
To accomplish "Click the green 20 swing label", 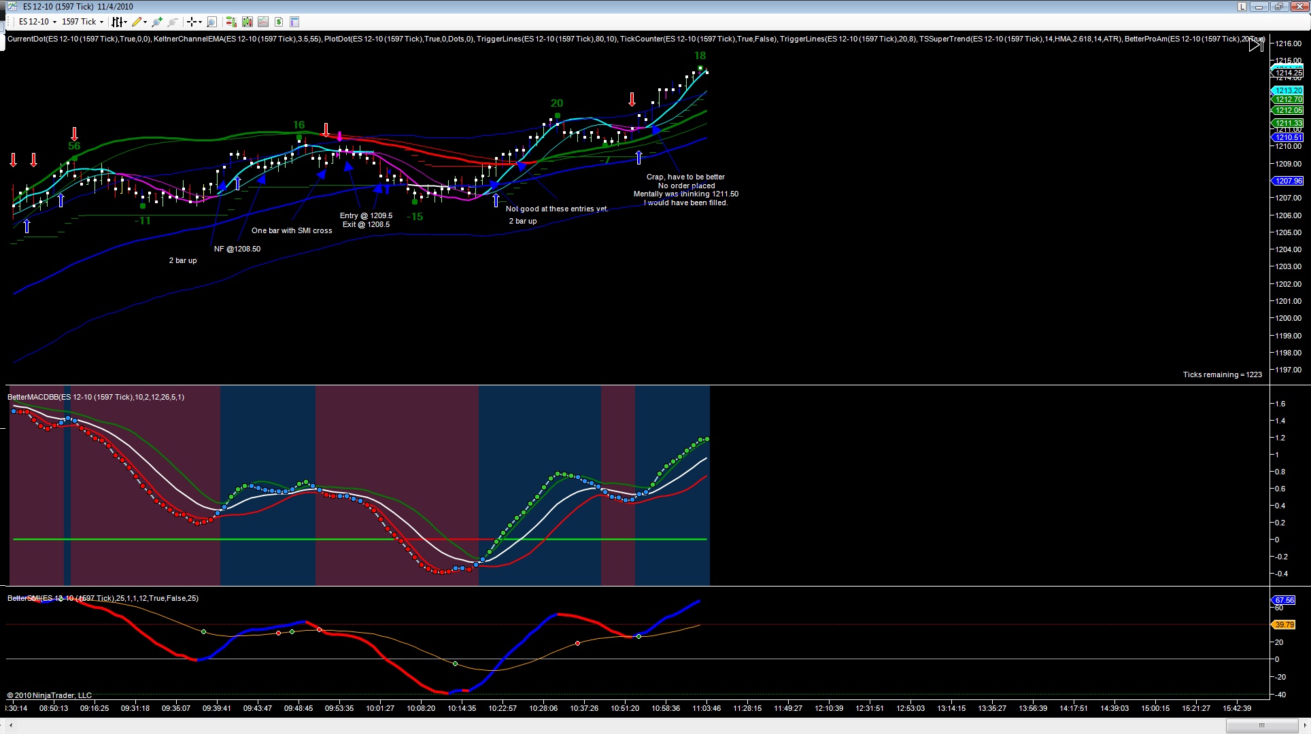I will 557,103.
